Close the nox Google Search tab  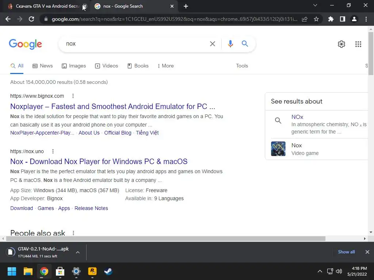pyautogui.click(x=172, y=6)
